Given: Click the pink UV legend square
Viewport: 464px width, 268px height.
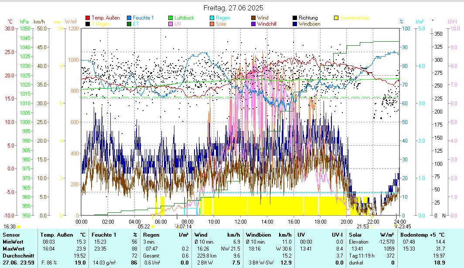Looking at the screenshot, I should pos(171,24).
